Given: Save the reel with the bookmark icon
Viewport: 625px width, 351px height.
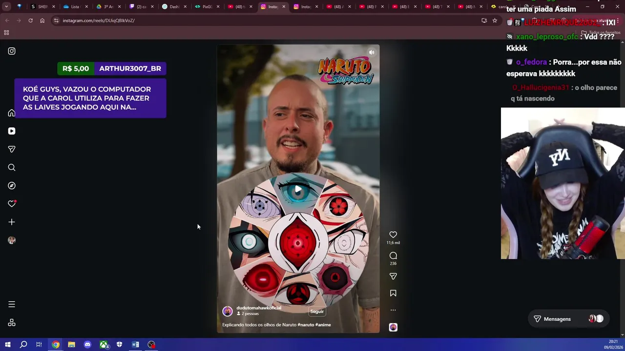Looking at the screenshot, I should pyautogui.click(x=393, y=293).
